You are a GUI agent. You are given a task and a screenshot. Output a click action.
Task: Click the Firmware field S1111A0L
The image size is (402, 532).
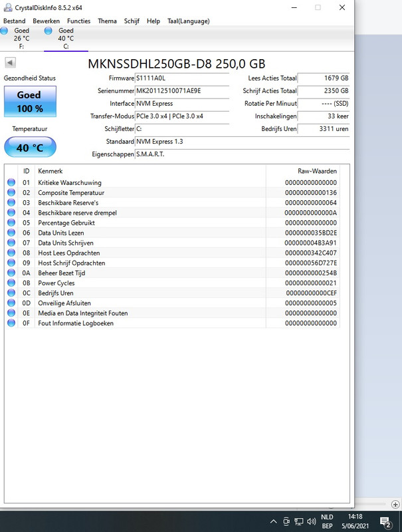(x=182, y=78)
